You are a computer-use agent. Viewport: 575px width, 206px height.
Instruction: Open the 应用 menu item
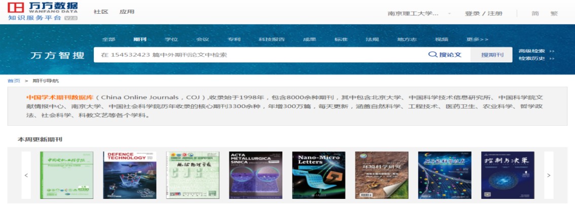[127, 12]
